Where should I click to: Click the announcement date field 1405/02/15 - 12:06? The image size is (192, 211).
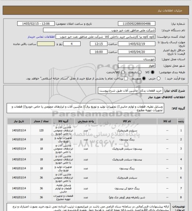(x=36, y=23)
